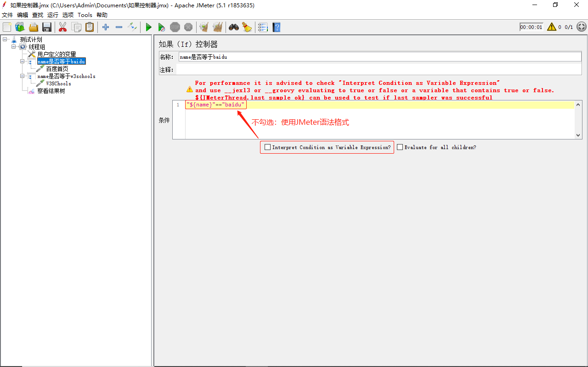Image resolution: width=588 pixels, height=367 pixels.
Task: Start test with no pauses icon
Action: pos(162,27)
